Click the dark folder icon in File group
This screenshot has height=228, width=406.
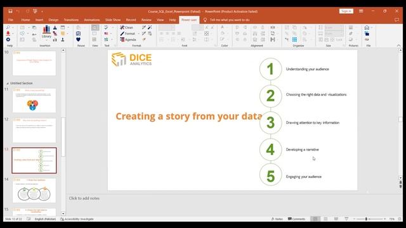click(x=367, y=34)
